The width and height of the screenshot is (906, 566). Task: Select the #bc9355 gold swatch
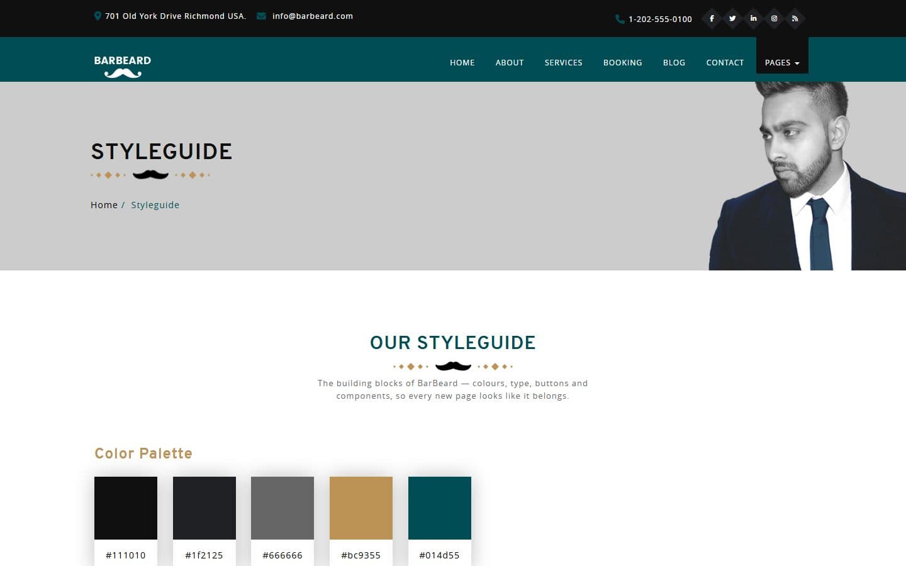point(361,508)
